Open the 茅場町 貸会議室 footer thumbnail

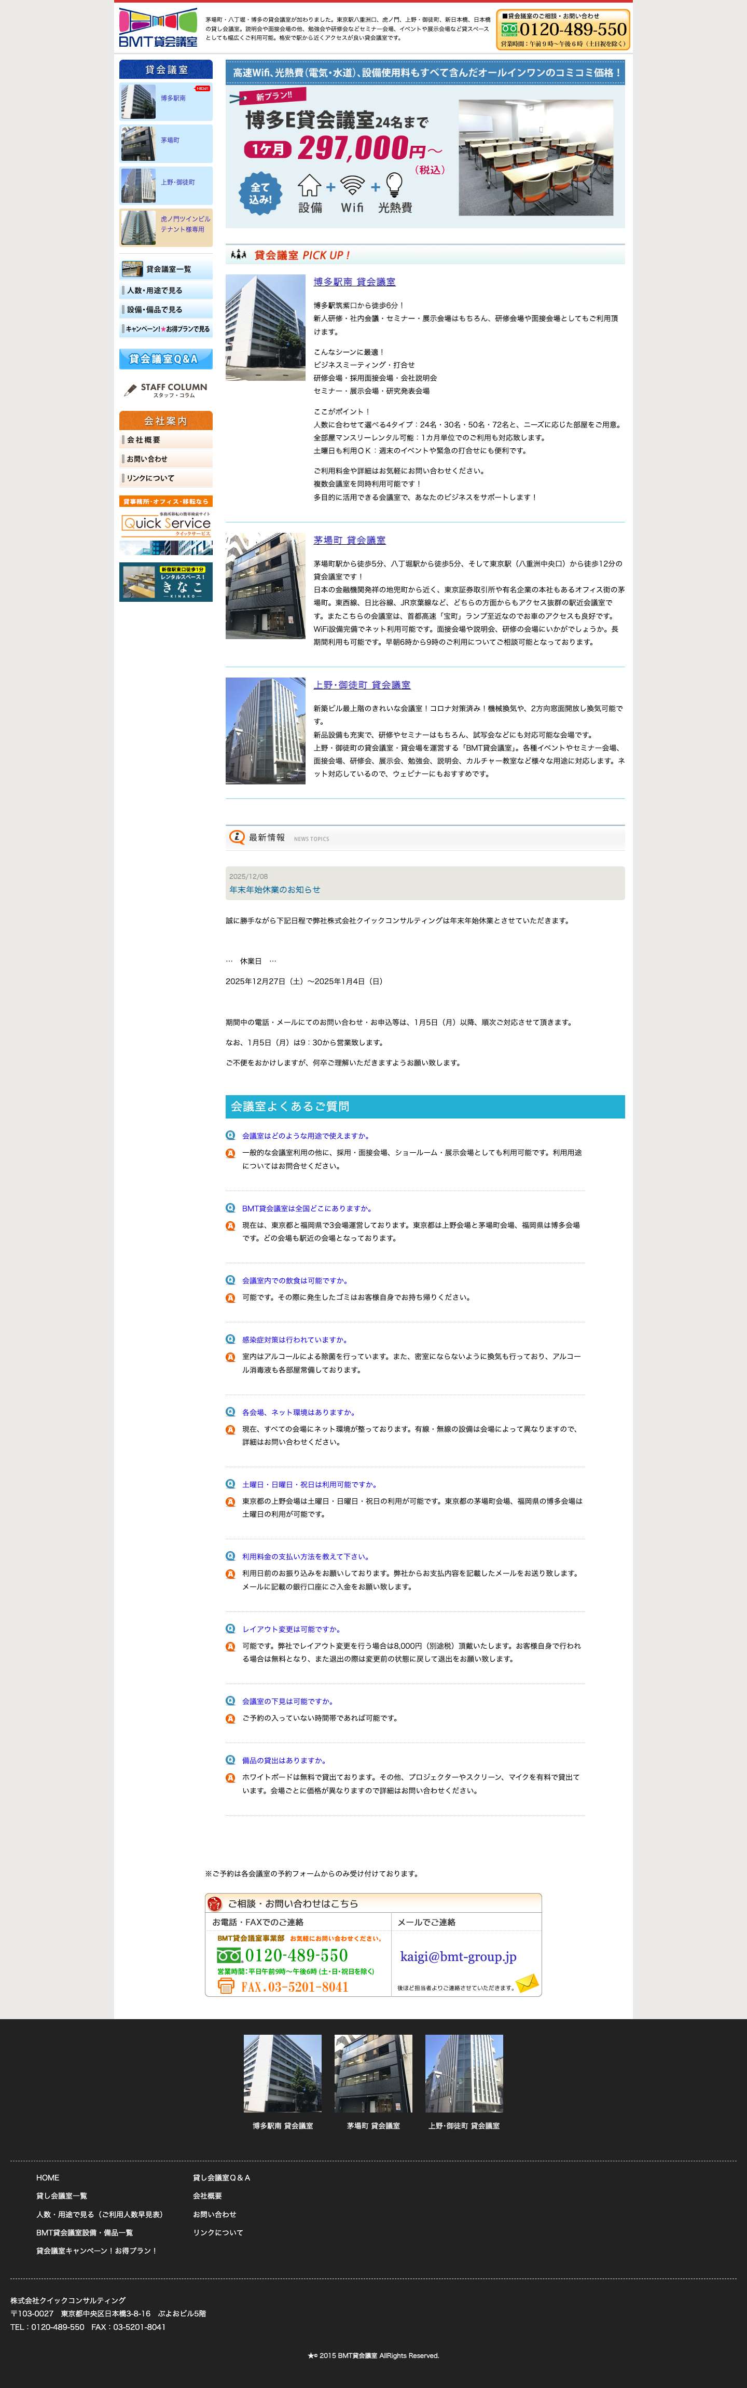coord(374,2075)
